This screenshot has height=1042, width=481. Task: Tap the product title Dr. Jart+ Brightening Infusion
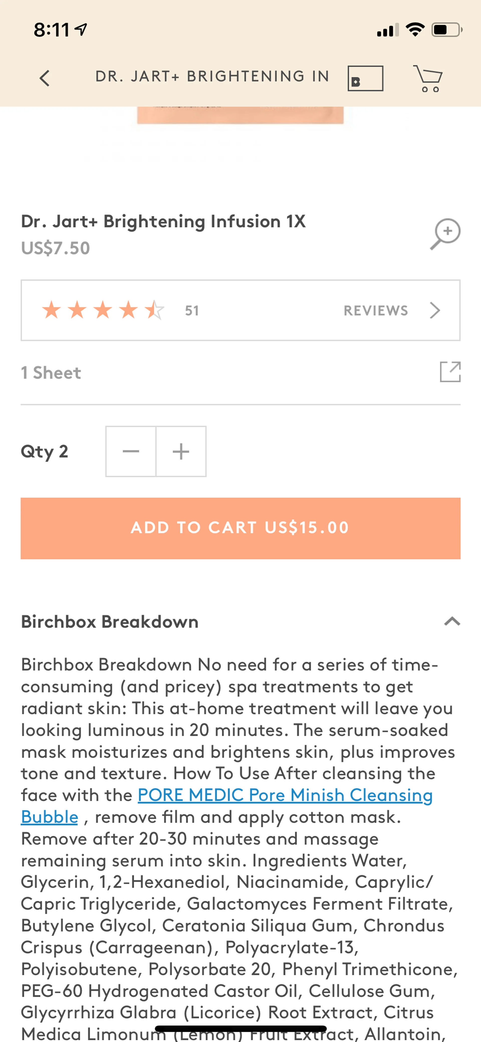(x=163, y=222)
